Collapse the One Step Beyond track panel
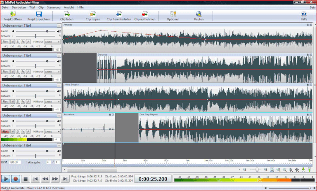The width and height of the screenshot is (317, 191). point(59,115)
